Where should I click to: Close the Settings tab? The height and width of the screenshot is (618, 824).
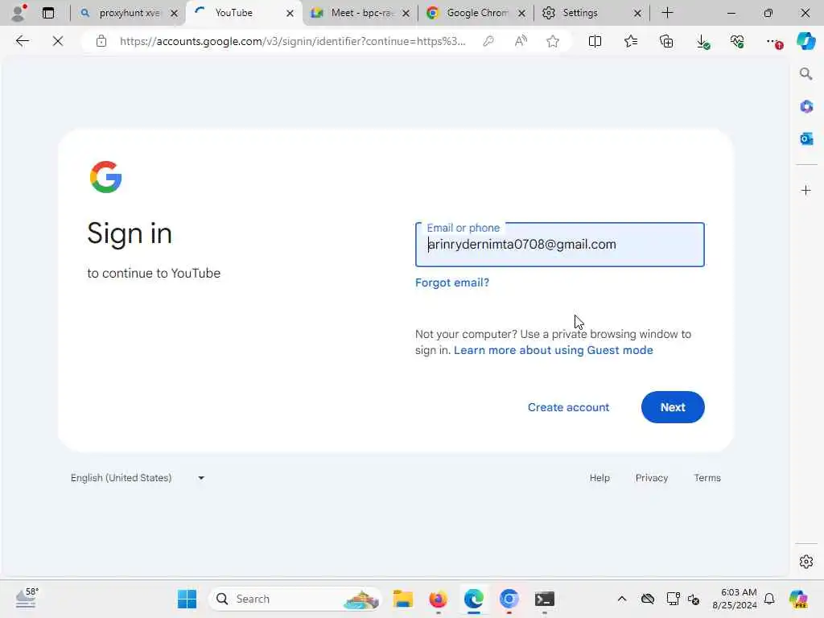[637, 13]
